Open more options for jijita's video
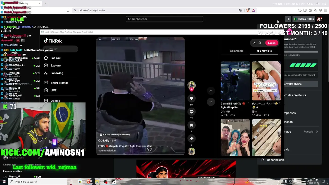This screenshot has width=329, height=185. pyautogui.click(x=279, y=104)
